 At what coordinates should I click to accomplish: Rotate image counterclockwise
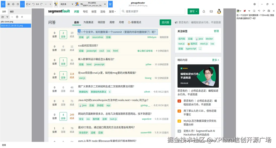click(x=33, y=4)
